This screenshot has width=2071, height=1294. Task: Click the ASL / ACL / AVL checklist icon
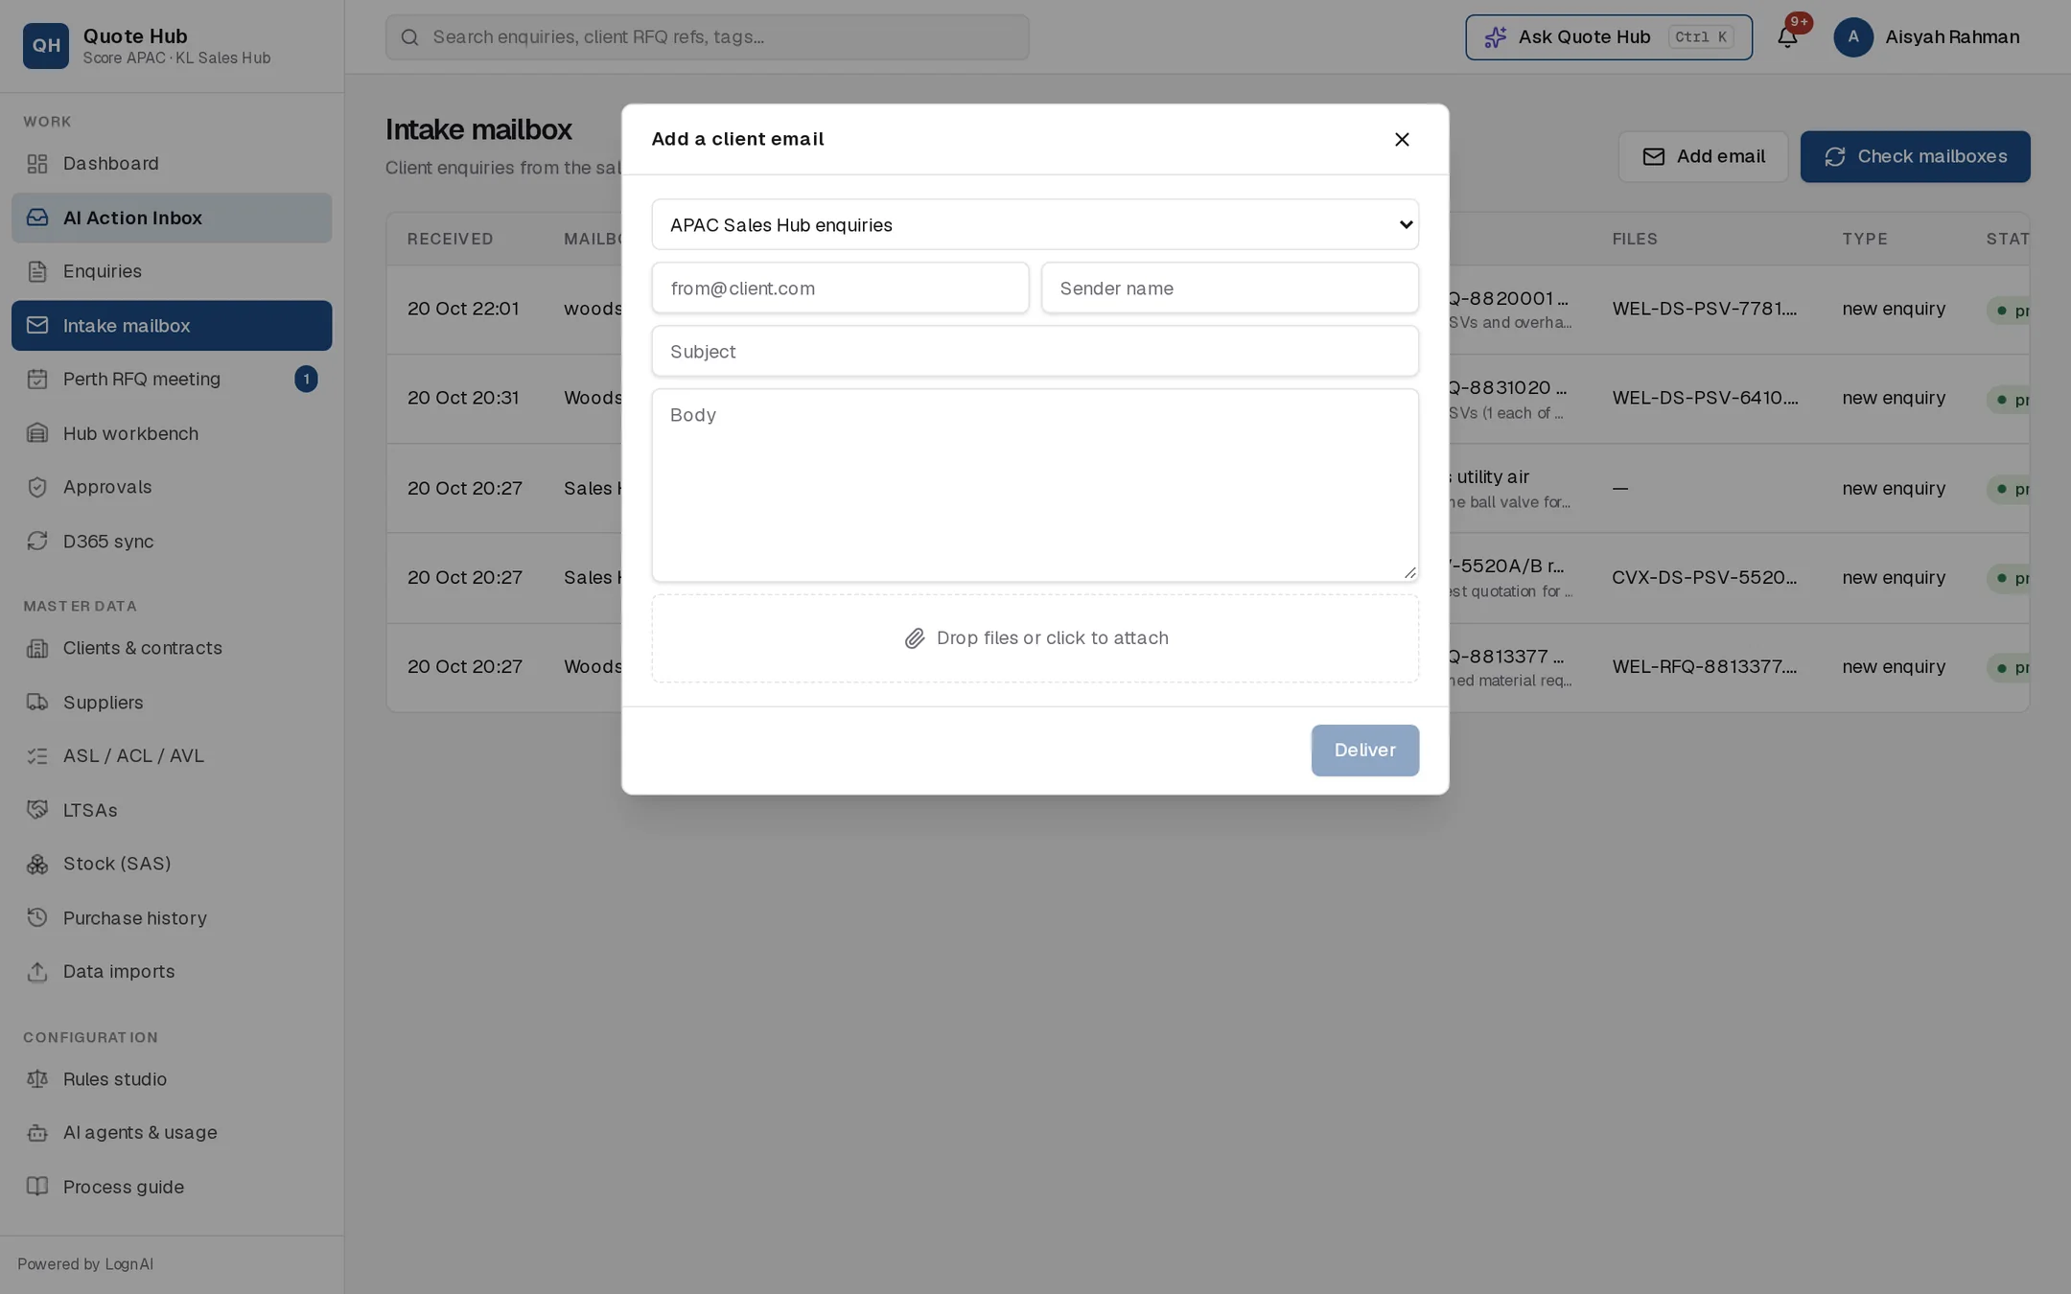click(37, 756)
